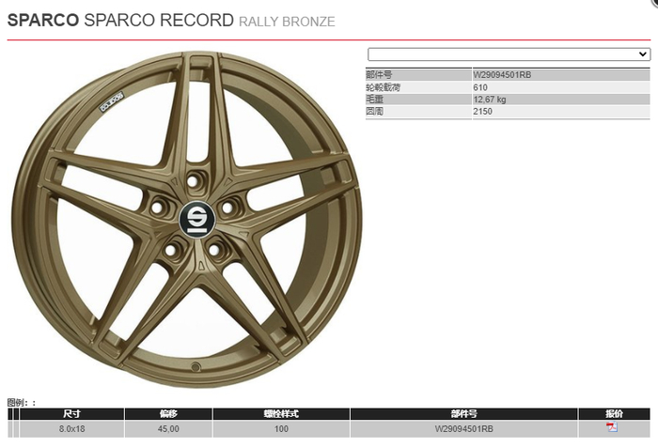Click the 尺寸 column header
The width and height of the screenshot is (658, 447).
click(71, 414)
